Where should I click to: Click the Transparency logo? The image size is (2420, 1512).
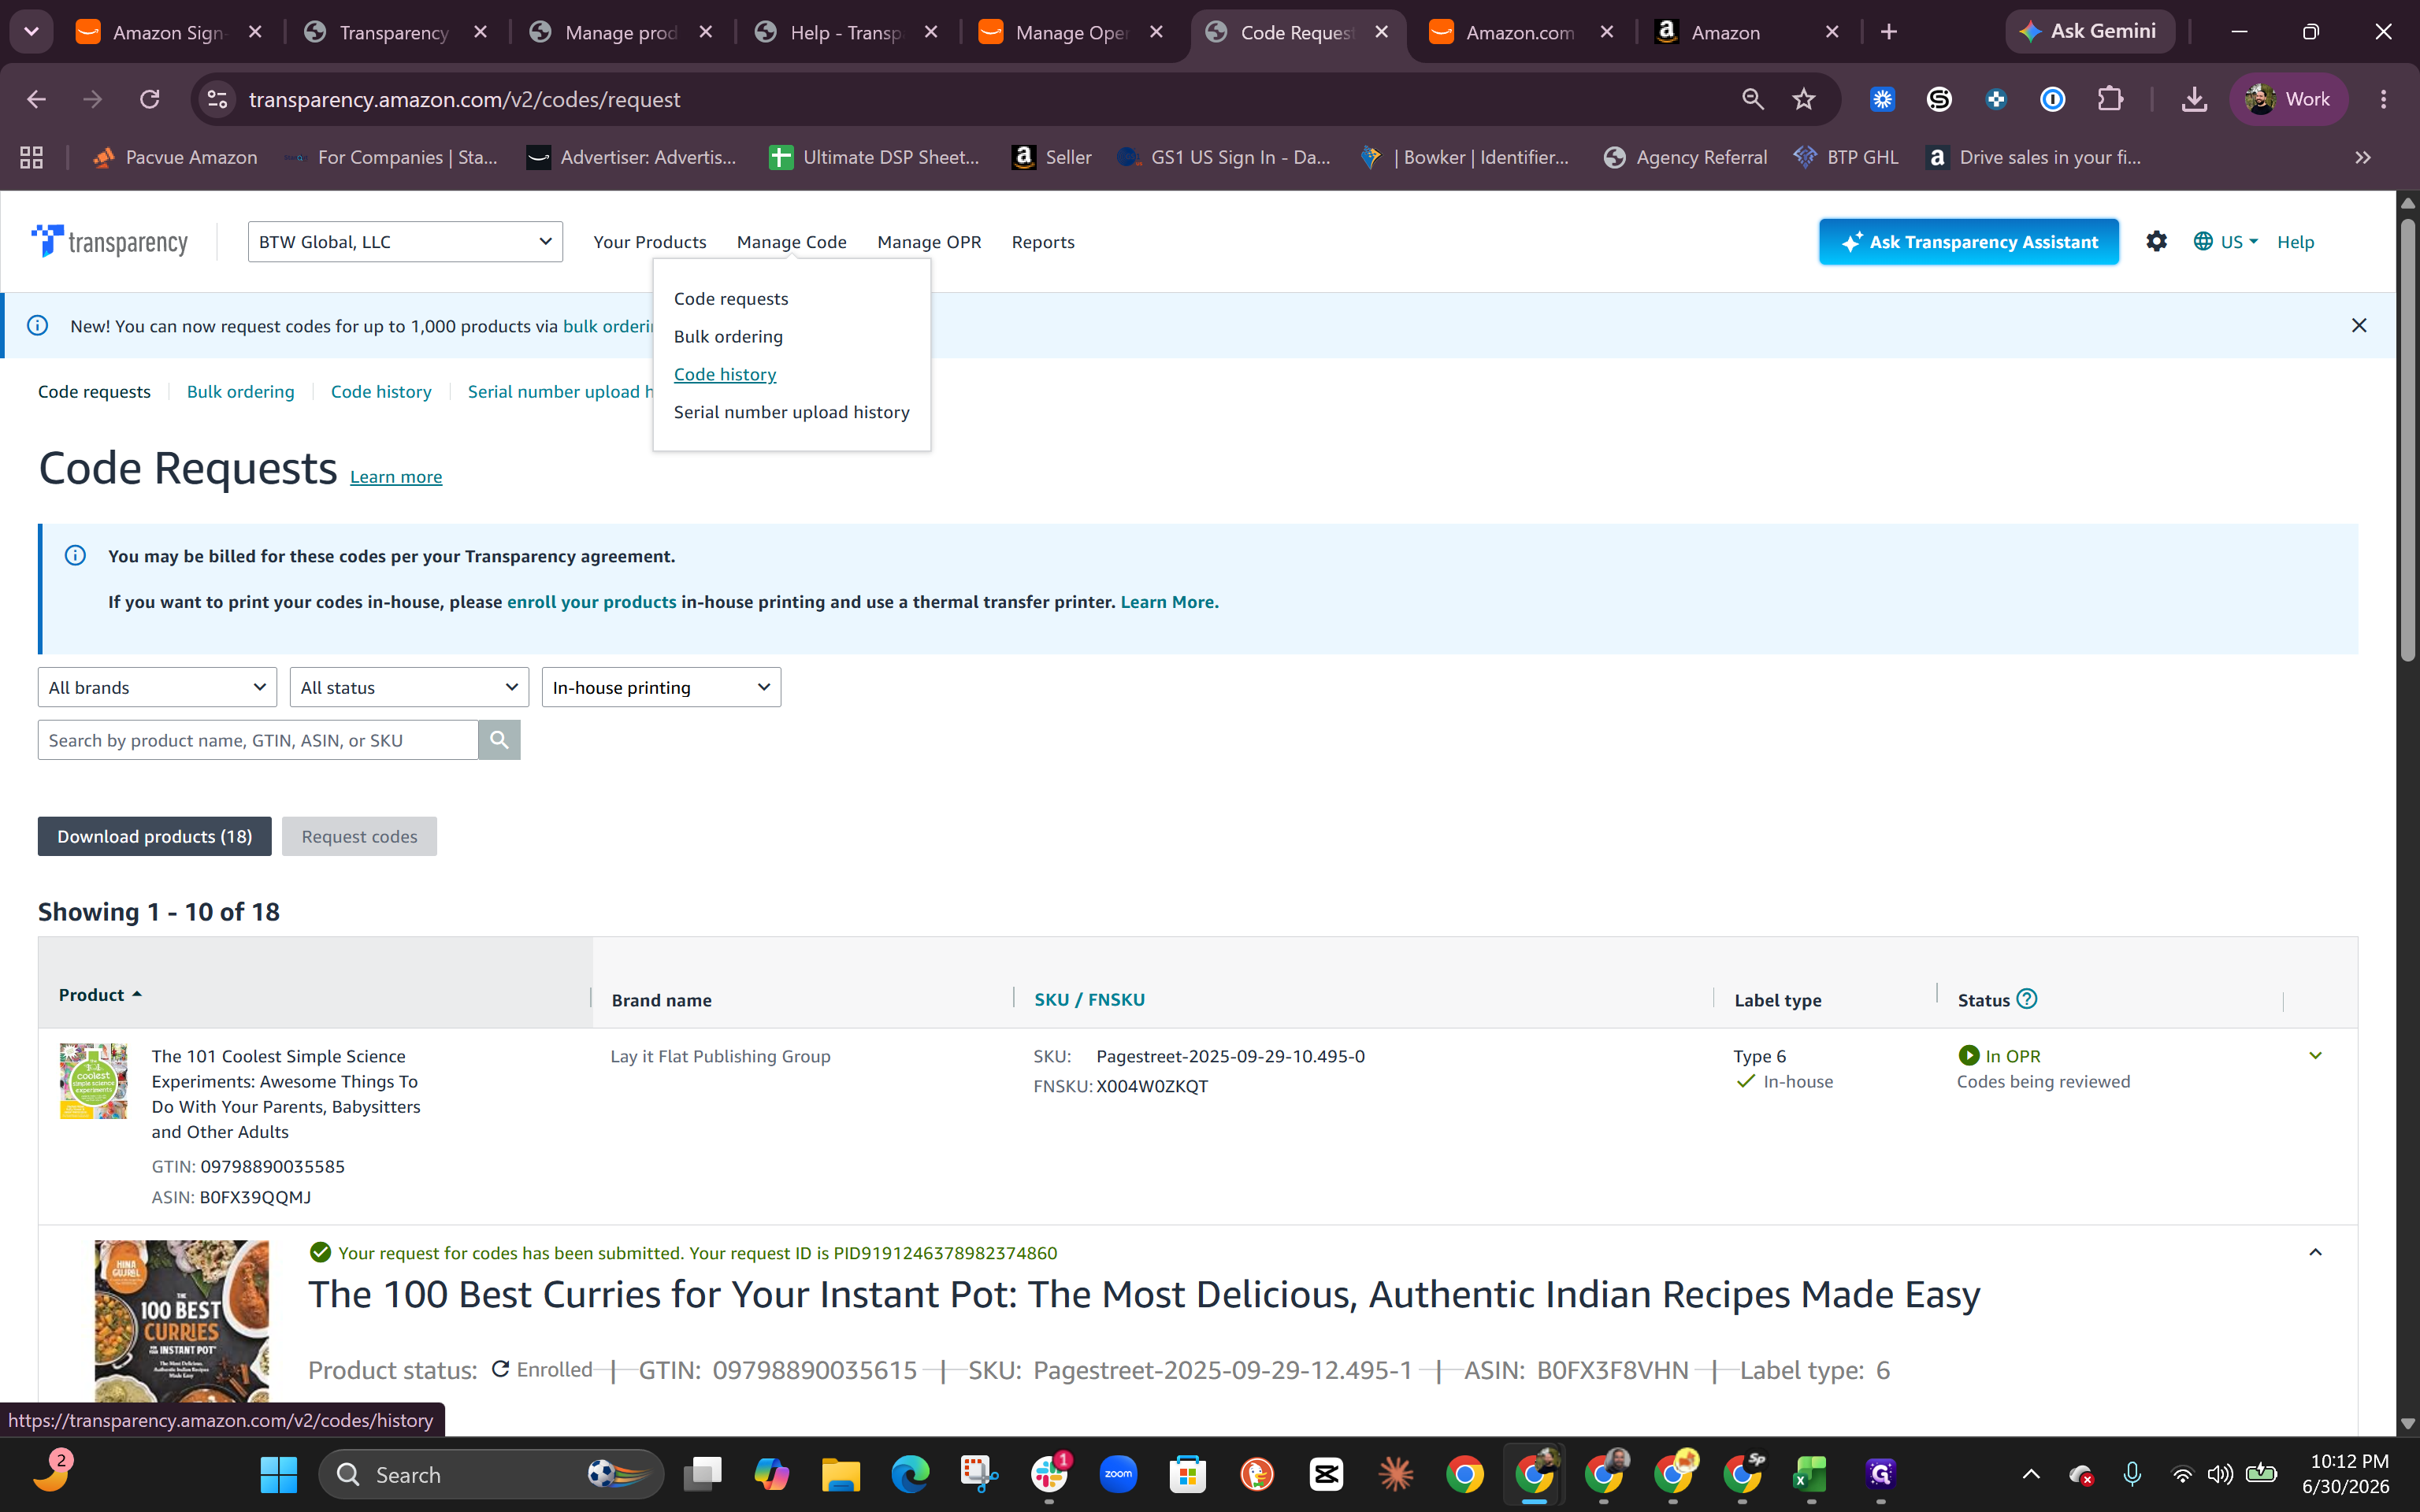(x=109, y=241)
